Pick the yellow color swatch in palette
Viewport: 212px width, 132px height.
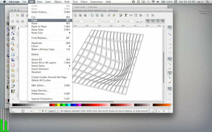click(x=59, y=105)
